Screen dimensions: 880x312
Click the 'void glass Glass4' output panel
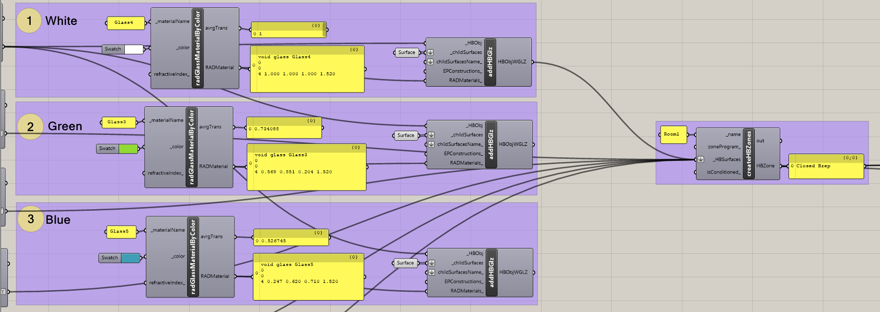click(x=307, y=69)
